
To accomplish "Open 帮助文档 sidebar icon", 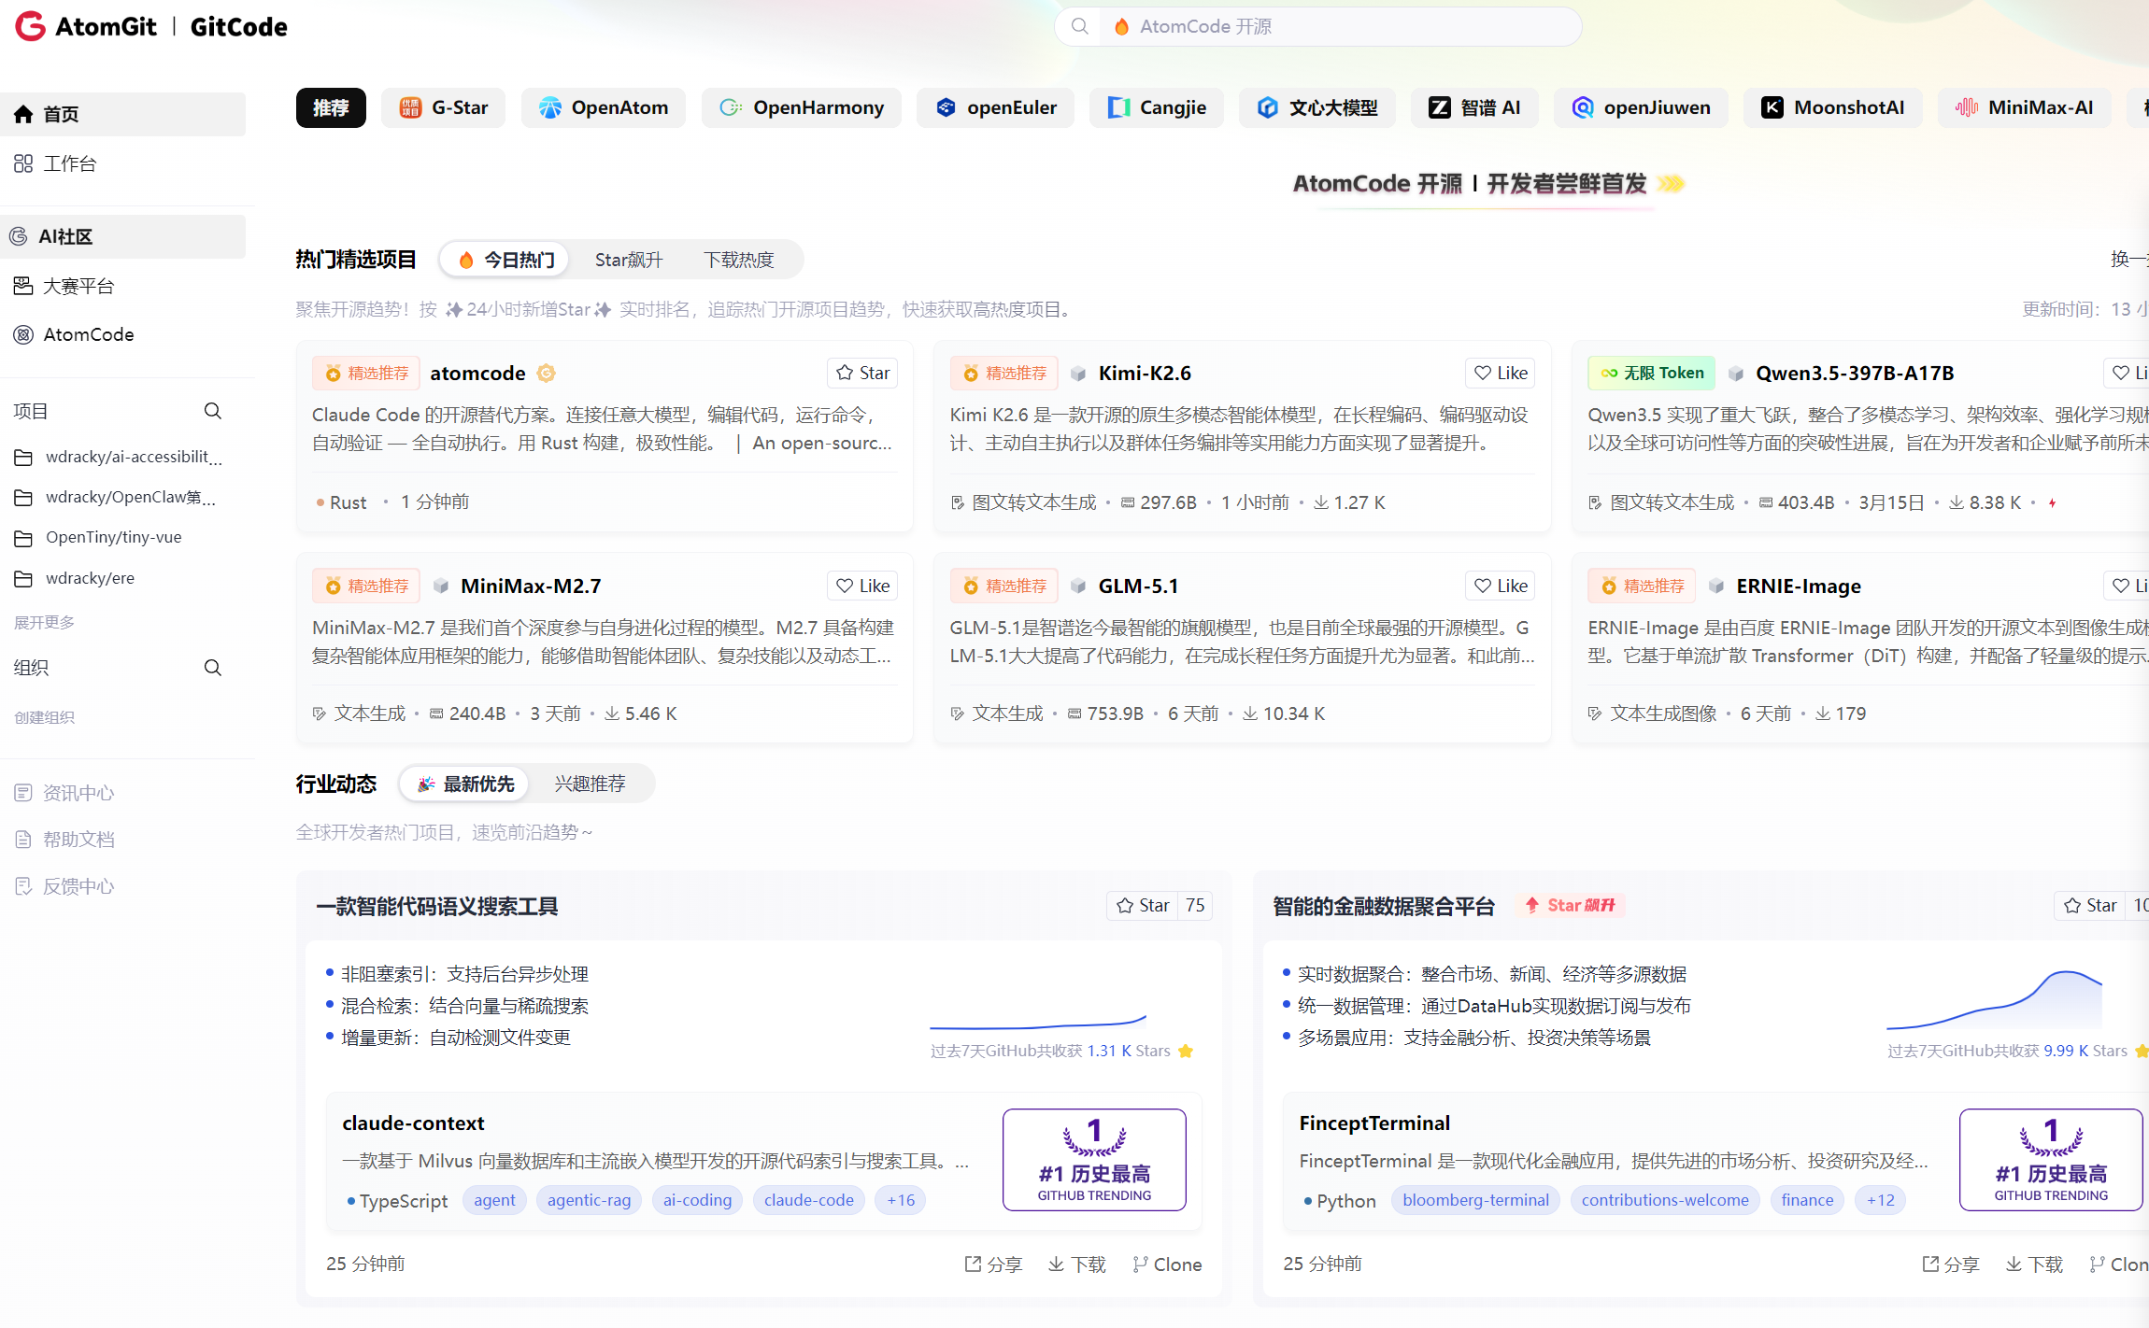I will [23, 840].
